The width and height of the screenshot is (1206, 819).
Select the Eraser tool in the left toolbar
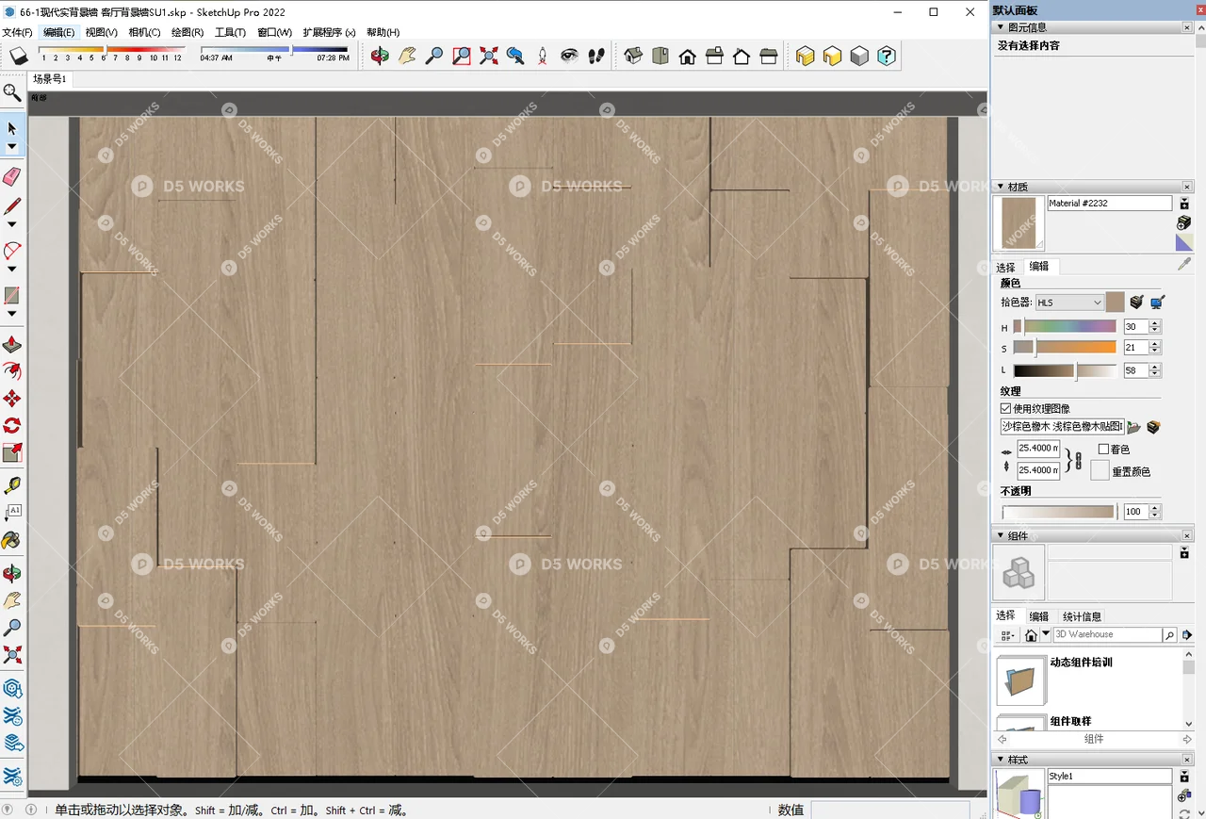(12, 176)
